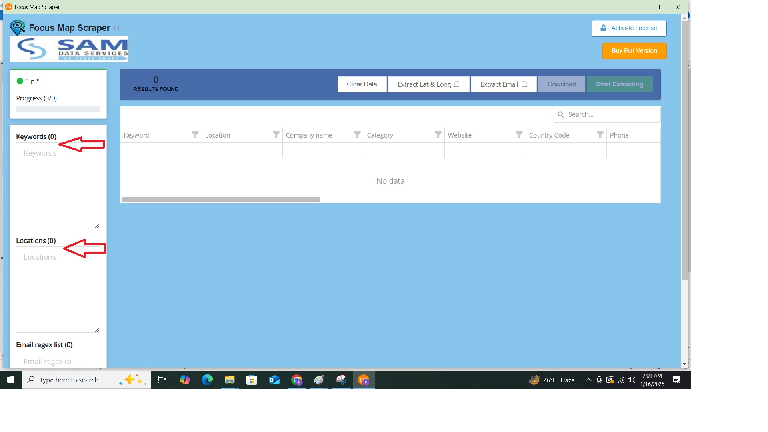Open the Company name filter icon

click(357, 135)
